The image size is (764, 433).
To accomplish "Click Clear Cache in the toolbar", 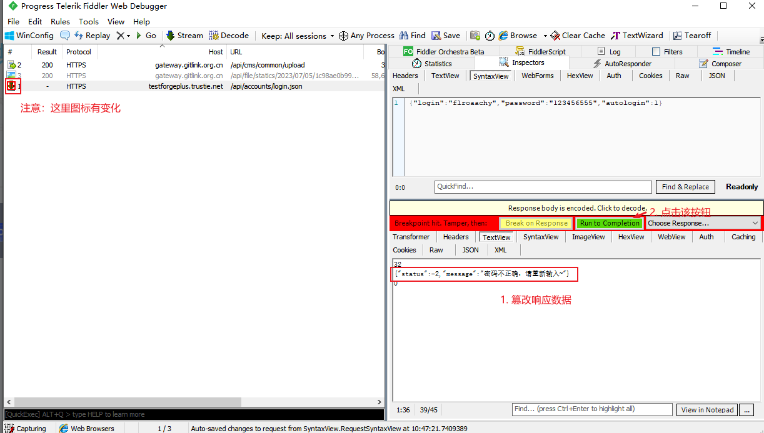I will pyautogui.click(x=578, y=36).
